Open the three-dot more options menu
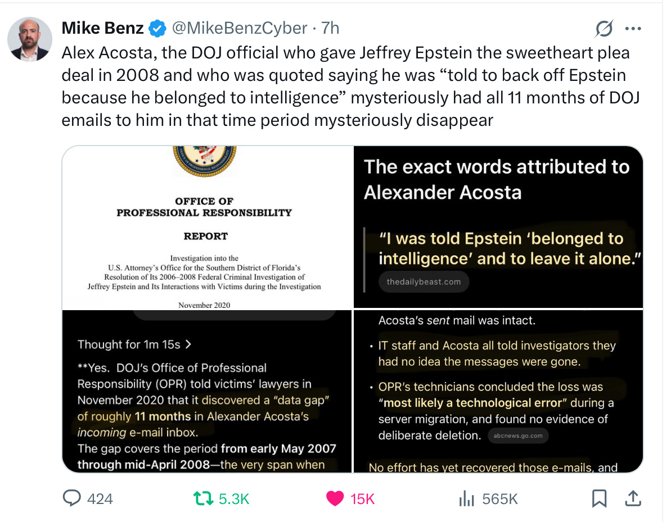The image size is (671, 522). [633, 29]
